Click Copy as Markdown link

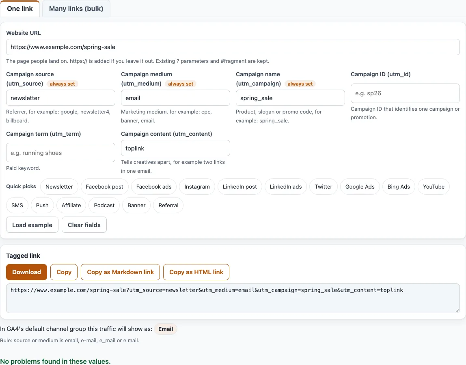pos(121,272)
